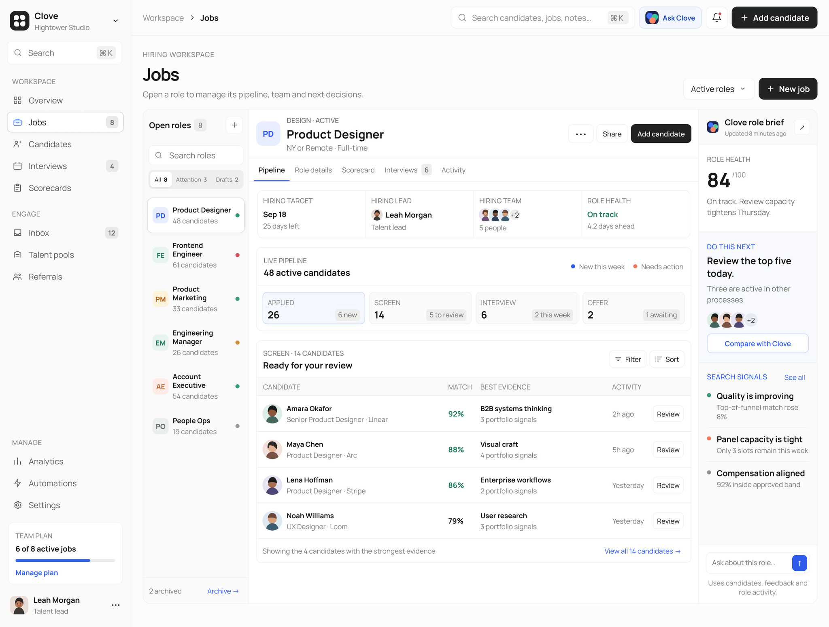Expand the Clove role brief panel
Viewport: 829px width, 627px height.
(802, 128)
